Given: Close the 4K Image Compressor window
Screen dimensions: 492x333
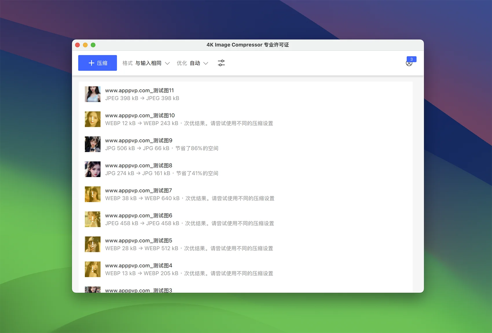Looking at the screenshot, I should click(78, 45).
